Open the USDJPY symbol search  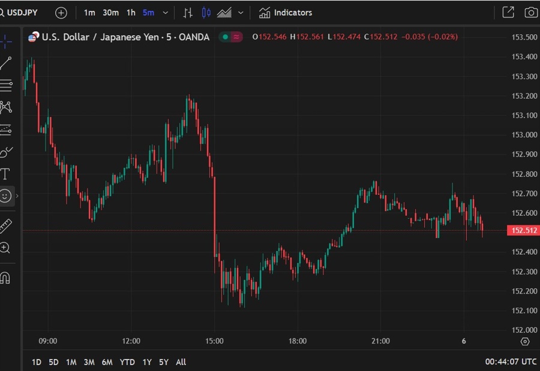click(19, 13)
